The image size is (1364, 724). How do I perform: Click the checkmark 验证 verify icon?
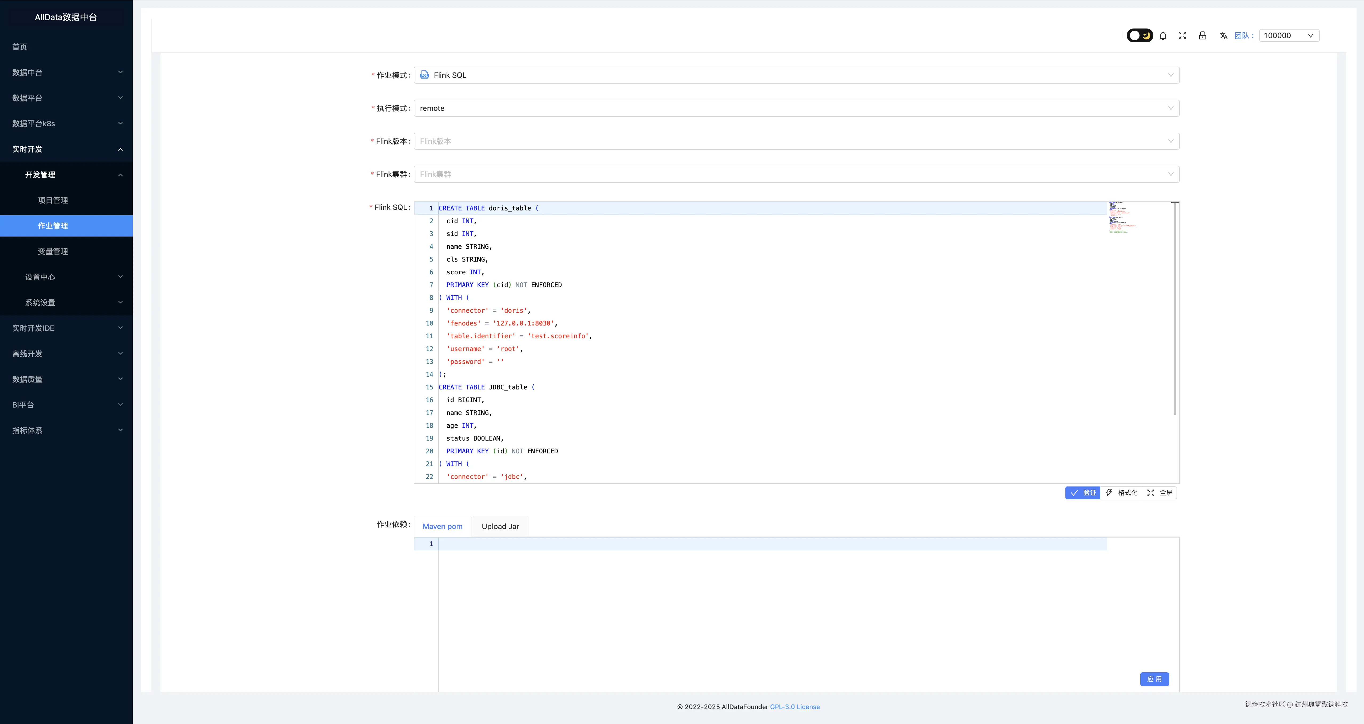coord(1074,492)
